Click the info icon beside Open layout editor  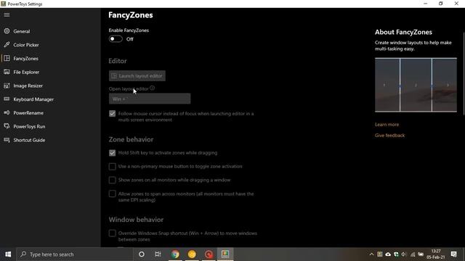[152, 88]
